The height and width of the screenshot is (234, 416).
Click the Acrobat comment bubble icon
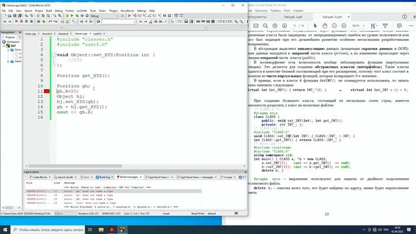(x=399, y=26)
